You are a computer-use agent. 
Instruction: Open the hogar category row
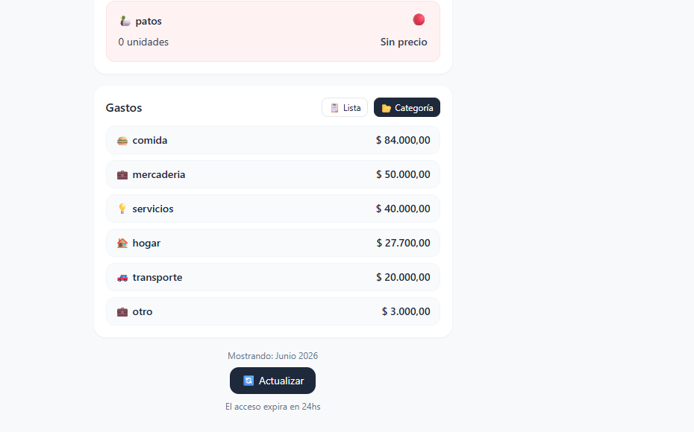(x=273, y=243)
